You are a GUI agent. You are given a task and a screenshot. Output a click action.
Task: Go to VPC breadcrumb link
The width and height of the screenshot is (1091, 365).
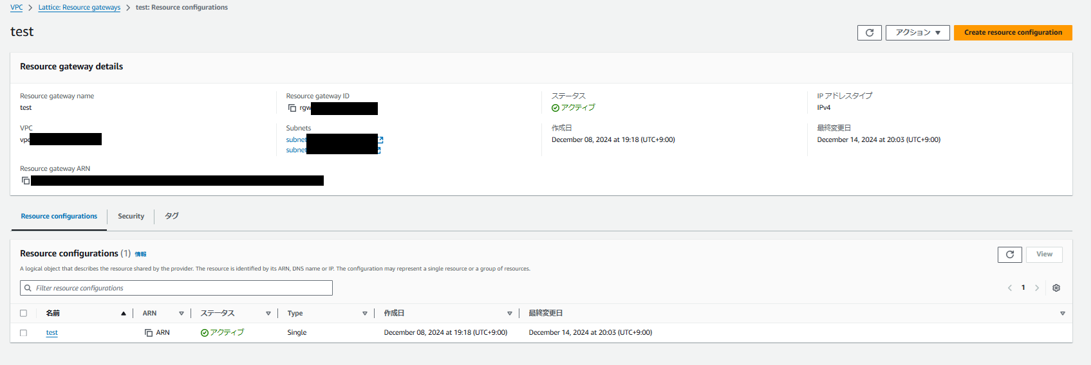16,8
